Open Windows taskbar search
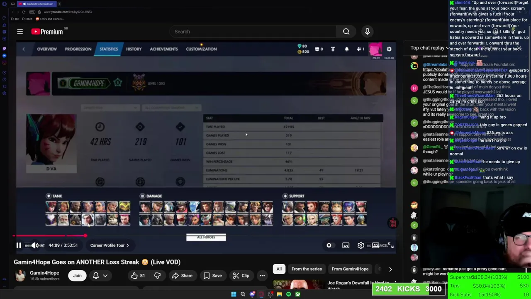531x299 pixels. [x=243, y=294]
